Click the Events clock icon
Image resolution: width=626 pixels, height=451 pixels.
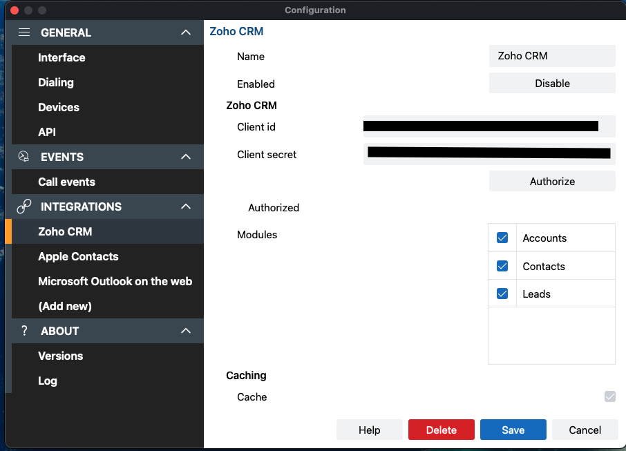pos(23,157)
